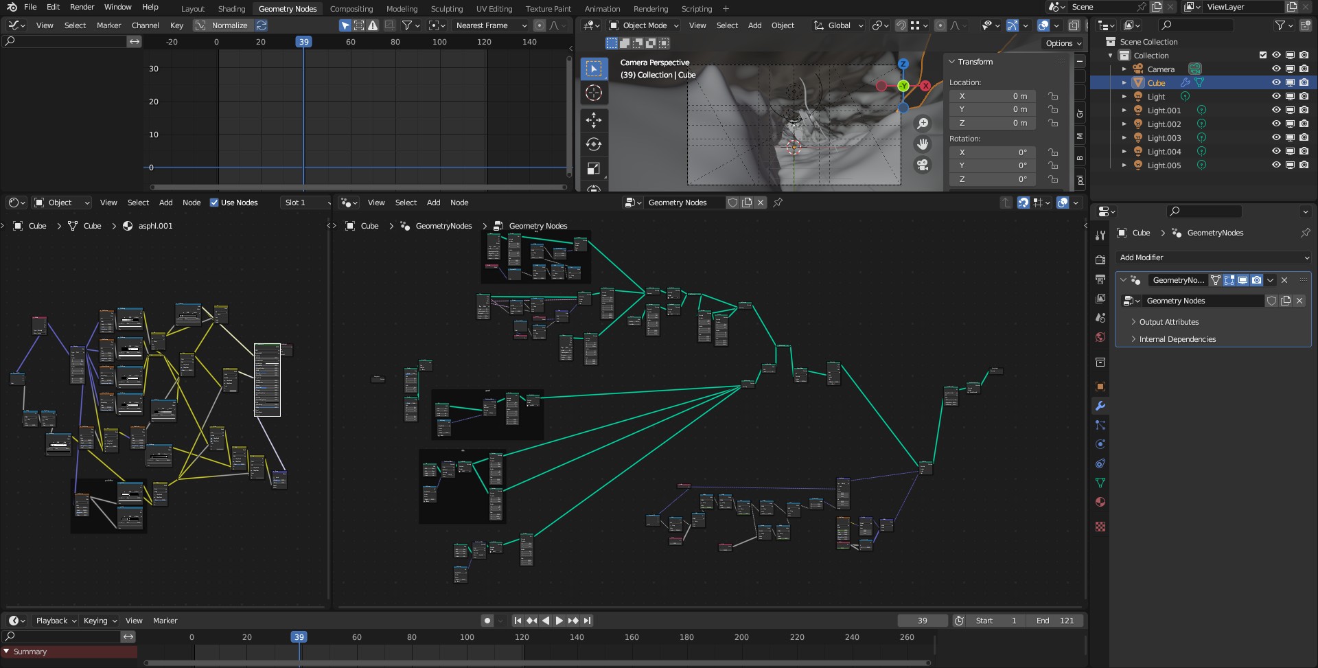Toggle Normalize in the graph editor

(x=222, y=25)
